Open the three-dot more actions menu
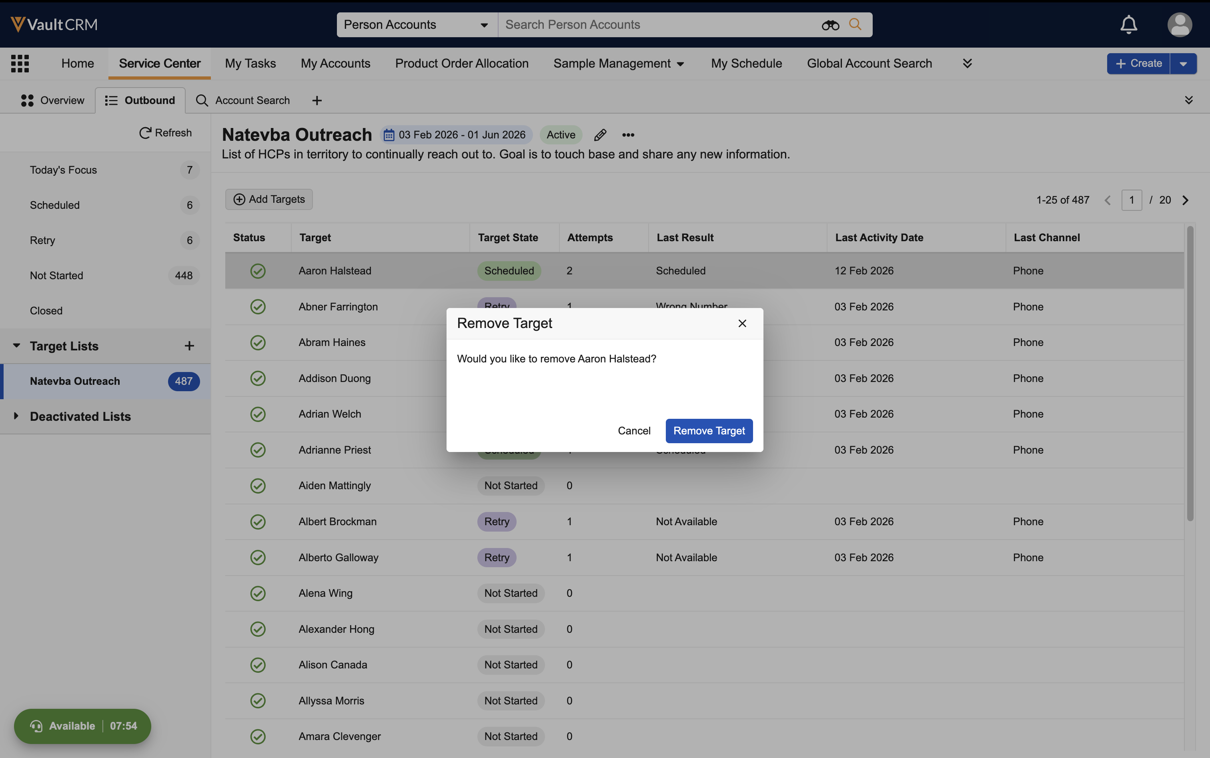The image size is (1210, 758). pos(628,135)
